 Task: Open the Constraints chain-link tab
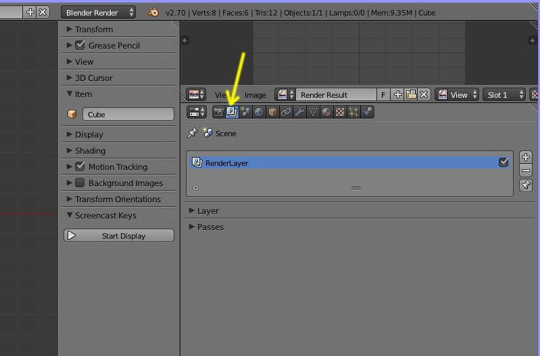click(286, 112)
